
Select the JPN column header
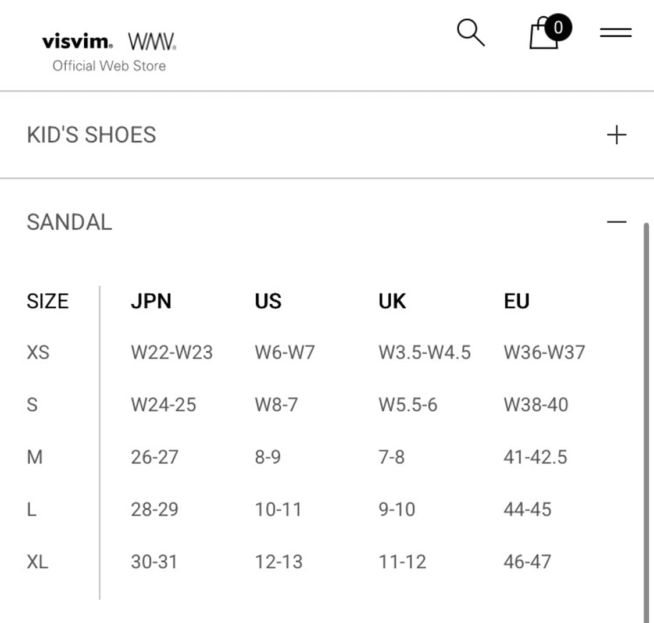tap(151, 301)
